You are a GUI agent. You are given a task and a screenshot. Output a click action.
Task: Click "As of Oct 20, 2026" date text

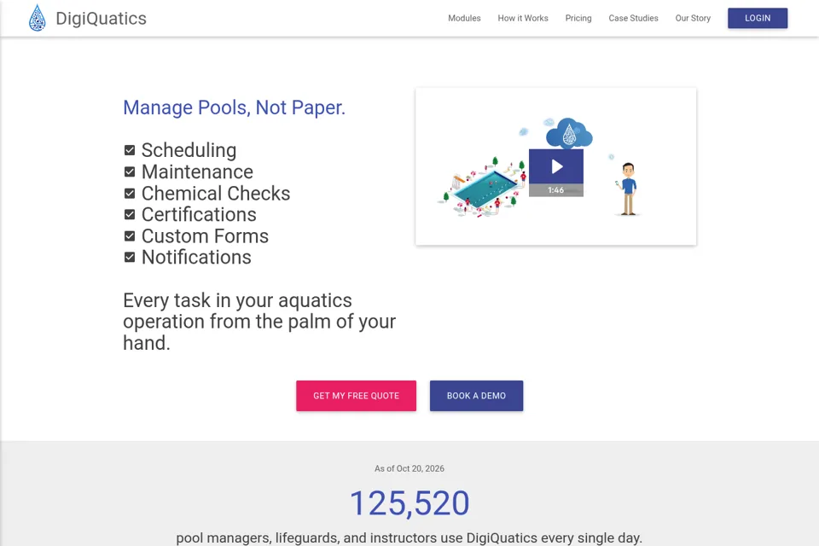[x=409, y=468]
